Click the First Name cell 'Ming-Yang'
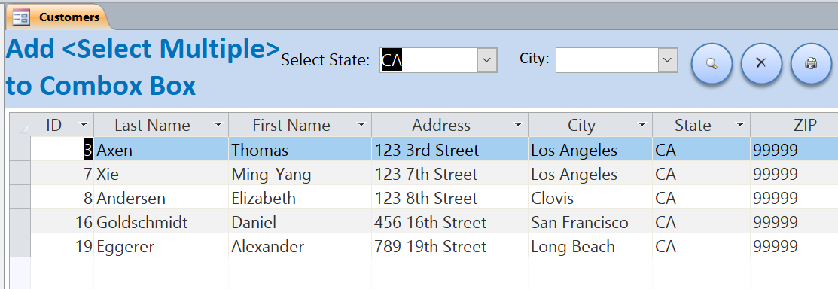838x289 pixels. [300, 174]
